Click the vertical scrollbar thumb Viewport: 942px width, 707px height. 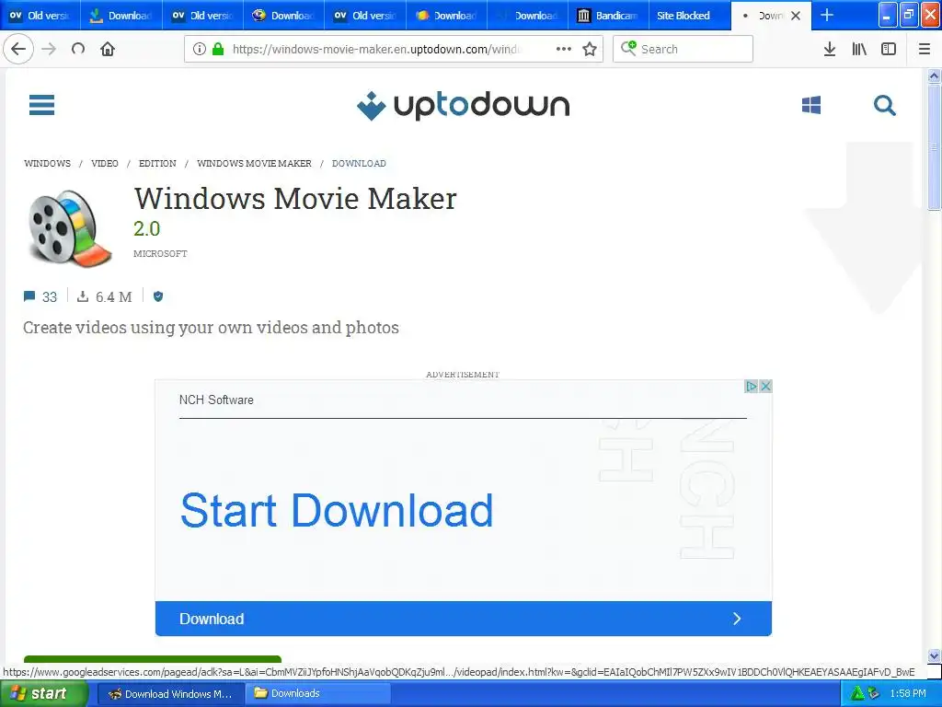[934, 146]
